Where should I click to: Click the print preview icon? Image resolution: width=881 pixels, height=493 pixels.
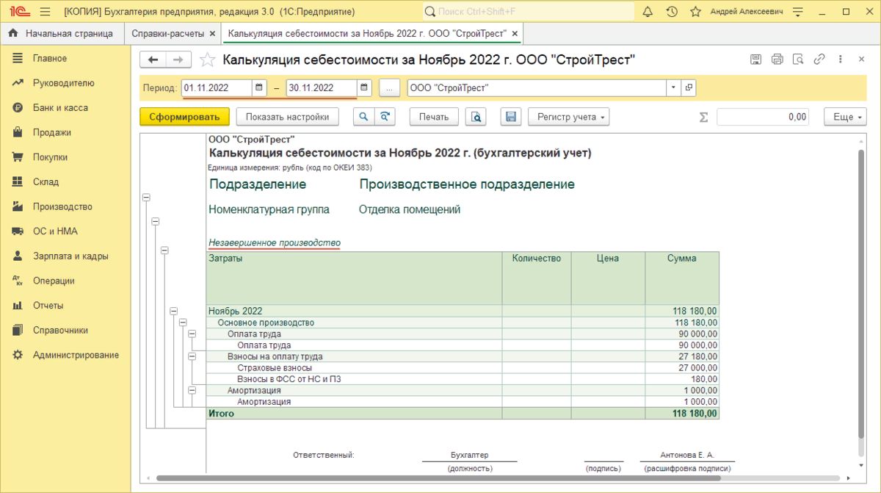(476, 117)
